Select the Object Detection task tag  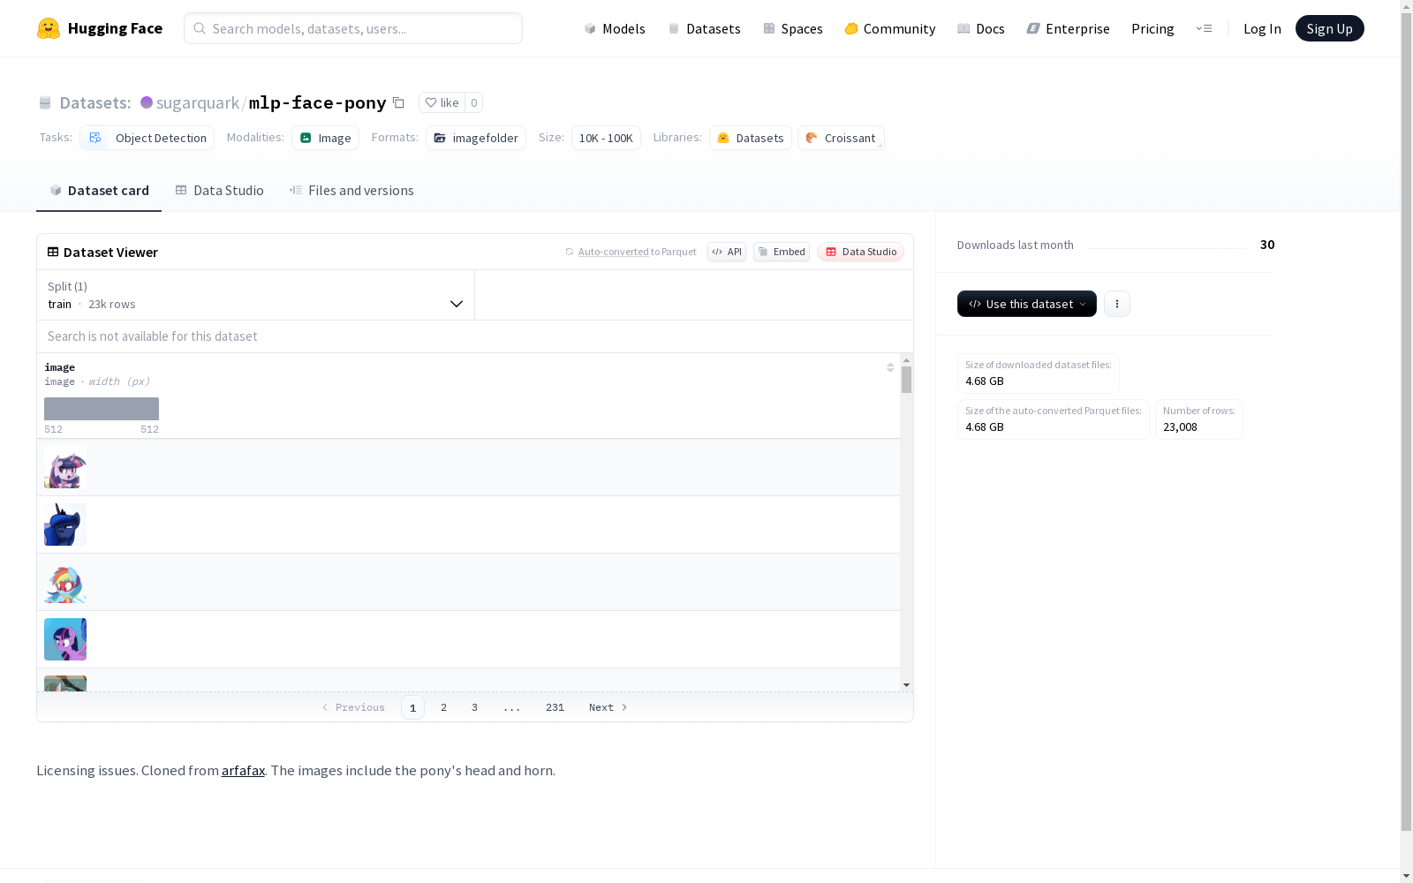pyautogui.click(x=147, y=138)
